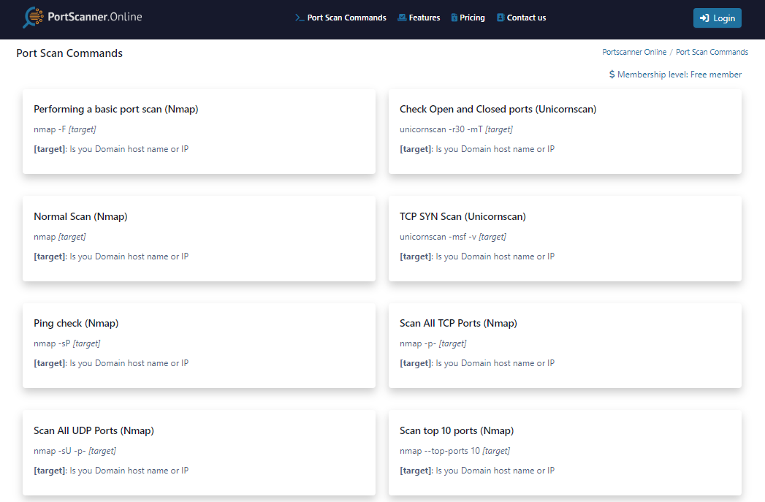Select 'Check Open and Closed ports (Unicornscan)' title
Viewport: 765px width, 502px height.
(498, 110)
